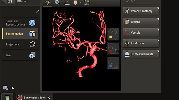The height and width of the screenshot is (100, 179).
Task: Click the Segmentation cube icon
Action: (32, 34)
